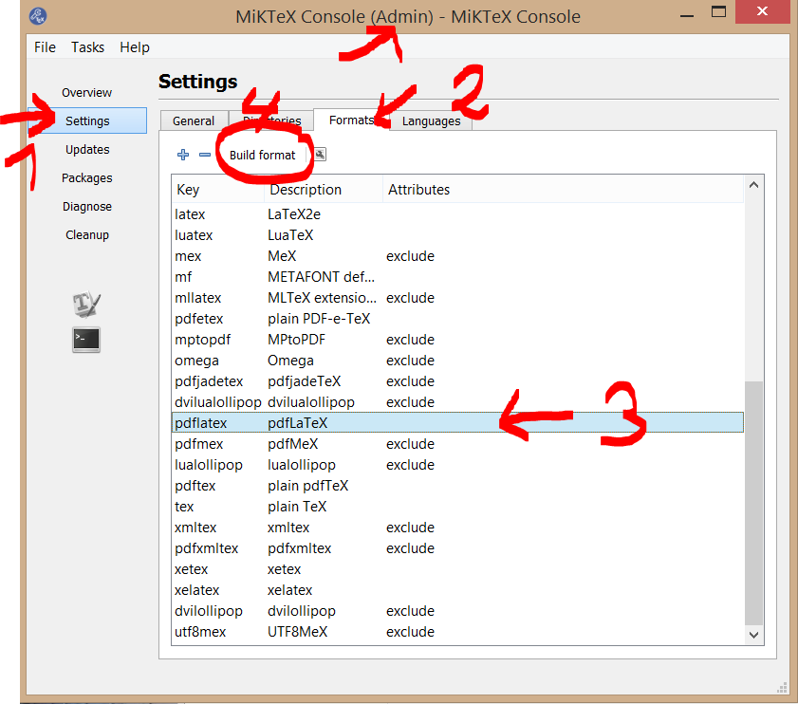Click the plus icon to add format
The width and height of the screenshot is (798, 704).
(183, 155)
